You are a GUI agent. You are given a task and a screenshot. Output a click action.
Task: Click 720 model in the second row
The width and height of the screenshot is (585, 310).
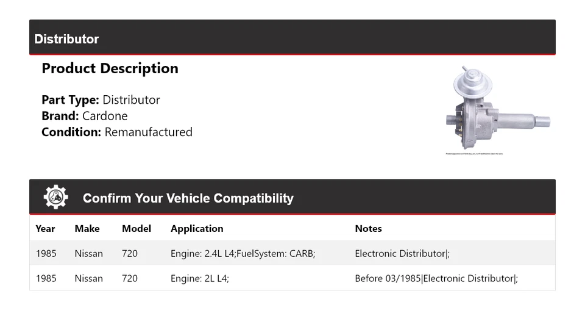pyautogui.click(x=130, y=278)
